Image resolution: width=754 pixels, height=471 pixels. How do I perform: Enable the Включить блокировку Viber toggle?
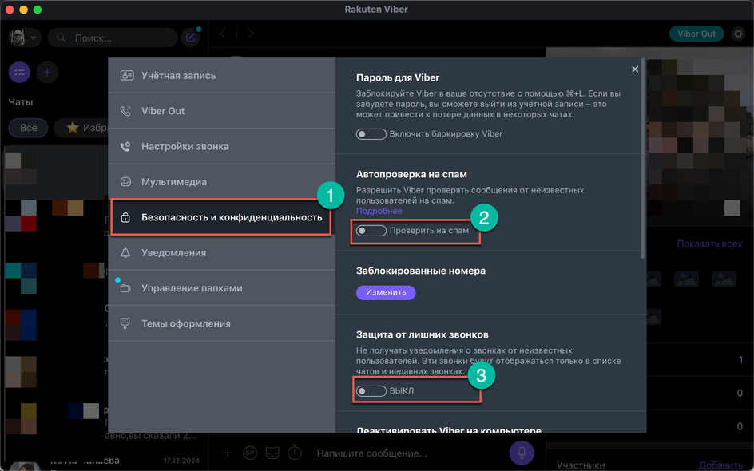(x=371, y=134)
